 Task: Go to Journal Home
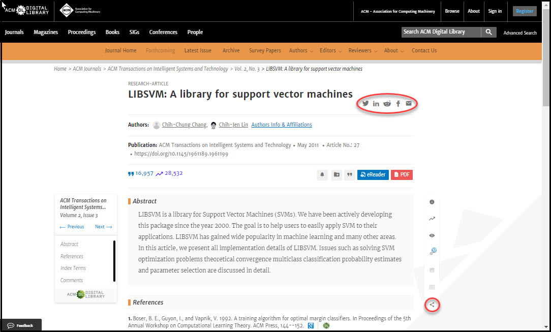120,51
